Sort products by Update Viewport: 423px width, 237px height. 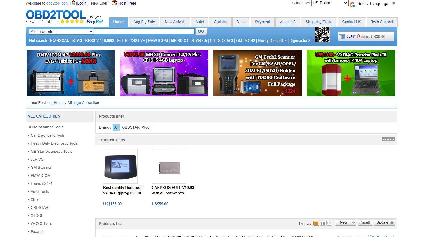pos(385,222)
